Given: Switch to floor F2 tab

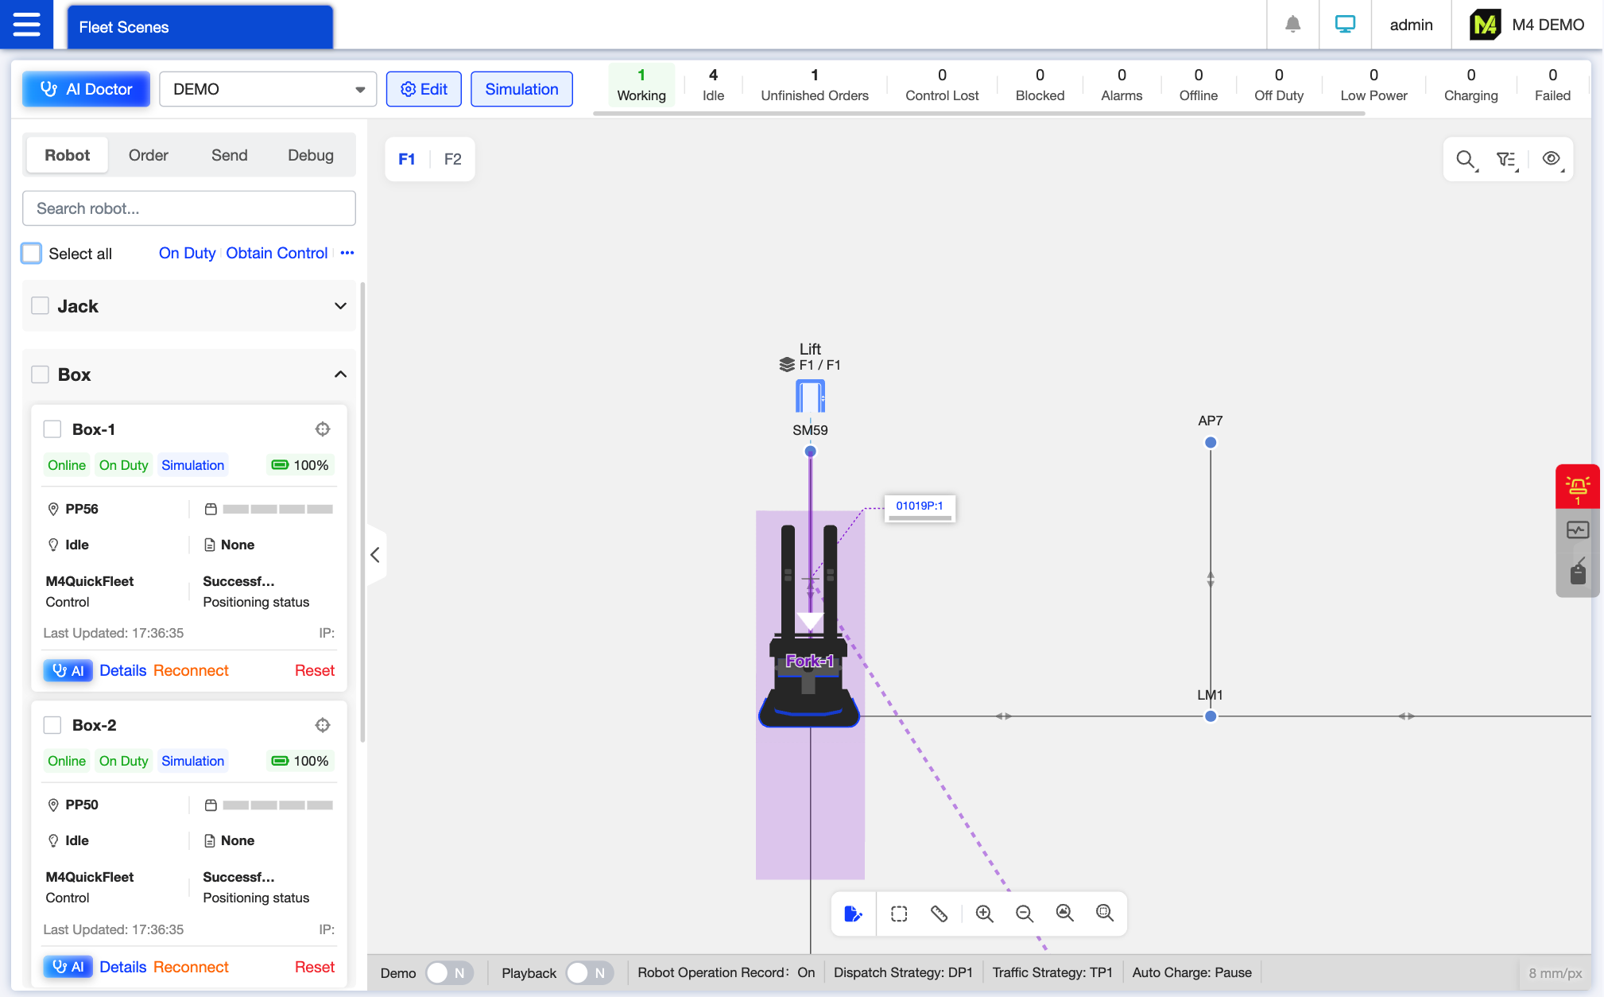Looking at the screenshot, I should coord(452,159).
